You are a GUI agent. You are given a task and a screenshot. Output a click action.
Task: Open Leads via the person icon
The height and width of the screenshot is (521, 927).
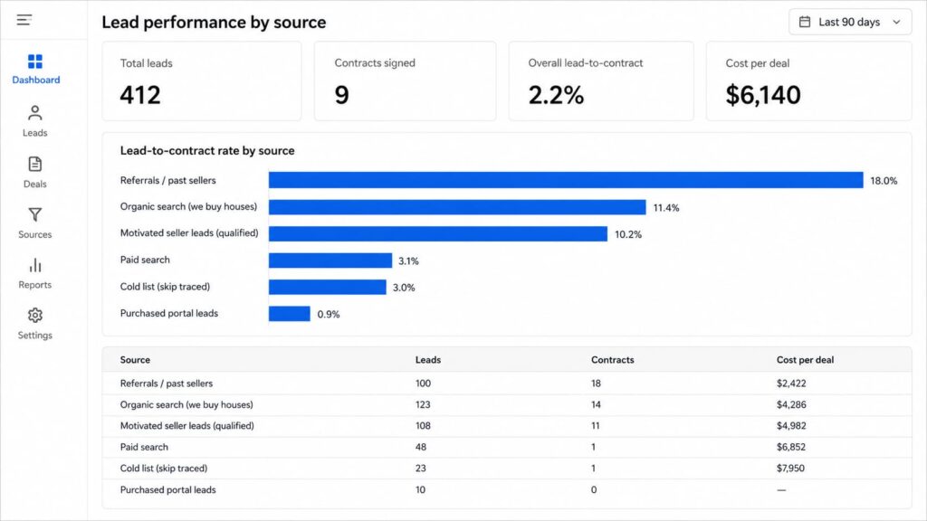(x=35, y=113)
